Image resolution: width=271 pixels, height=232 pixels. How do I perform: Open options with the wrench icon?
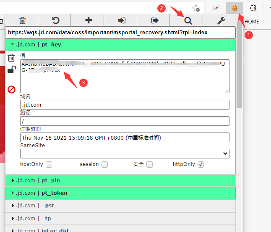click(221, 20)
